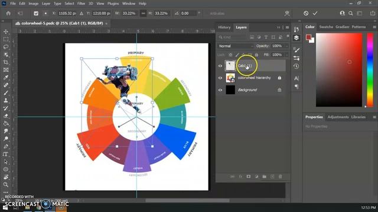Create a new group folder icon
Image resolution: width=378 pixels, height=212 pixels.
pos(264,177)
